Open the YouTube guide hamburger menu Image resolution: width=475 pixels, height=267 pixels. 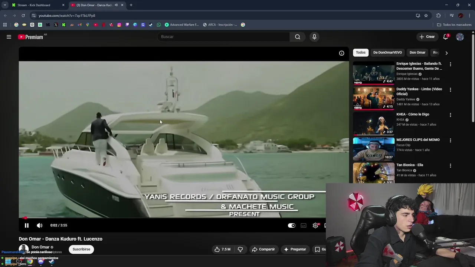(9, 37)
